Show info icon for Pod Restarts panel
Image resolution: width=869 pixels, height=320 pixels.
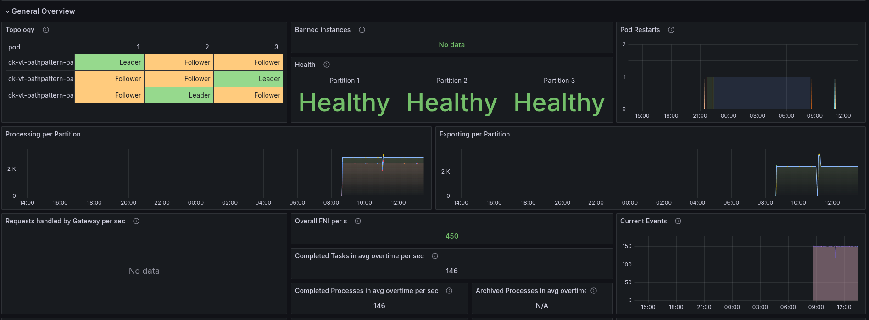pos(671,30)
